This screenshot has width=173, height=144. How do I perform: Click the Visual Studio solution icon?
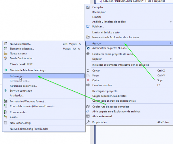coord(100,1)
